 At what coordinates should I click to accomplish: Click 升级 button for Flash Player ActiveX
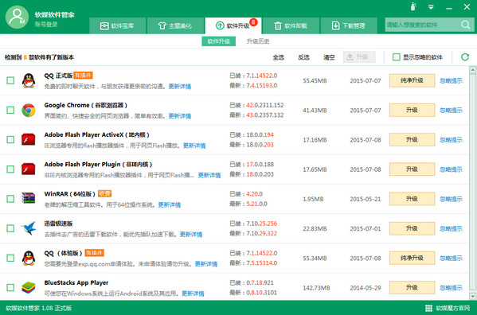(x=412, y=139)
